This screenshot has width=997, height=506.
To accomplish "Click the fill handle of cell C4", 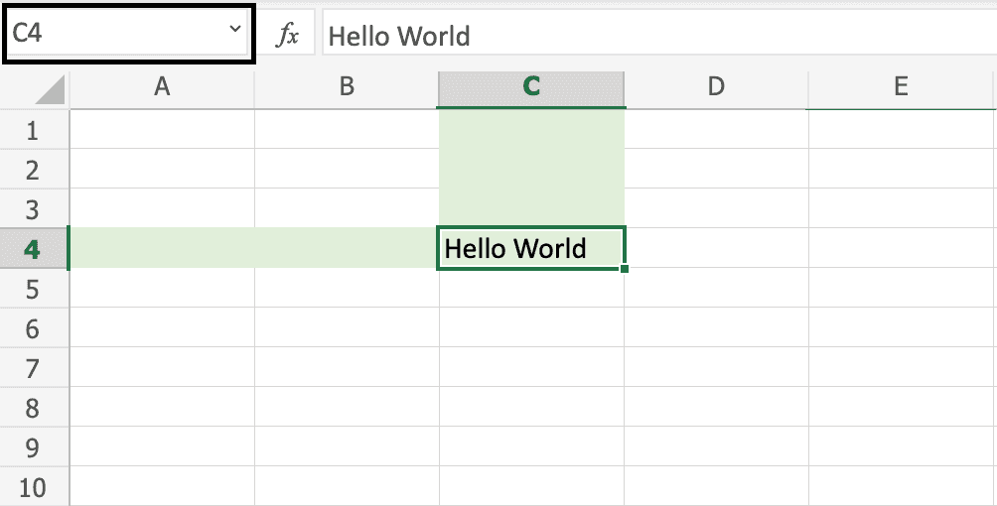I will 624,268.
